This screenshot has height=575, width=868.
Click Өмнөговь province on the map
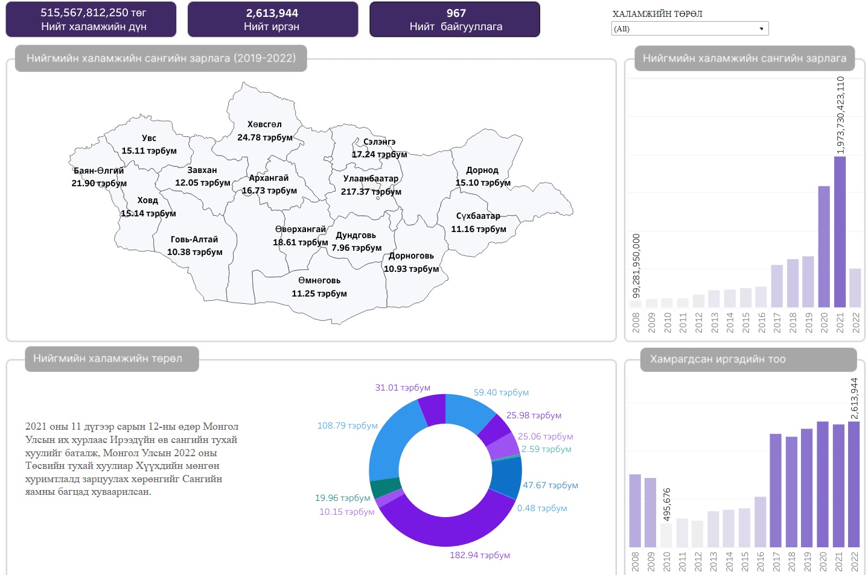pos(319,287)
